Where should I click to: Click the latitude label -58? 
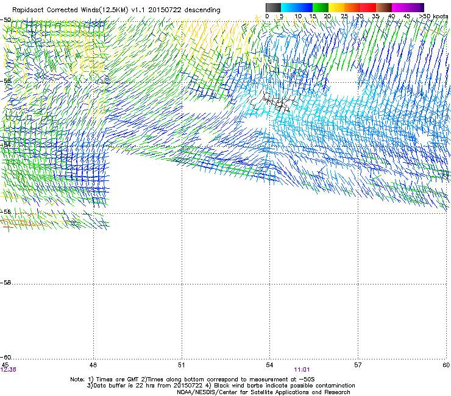[x=5, y=283]
